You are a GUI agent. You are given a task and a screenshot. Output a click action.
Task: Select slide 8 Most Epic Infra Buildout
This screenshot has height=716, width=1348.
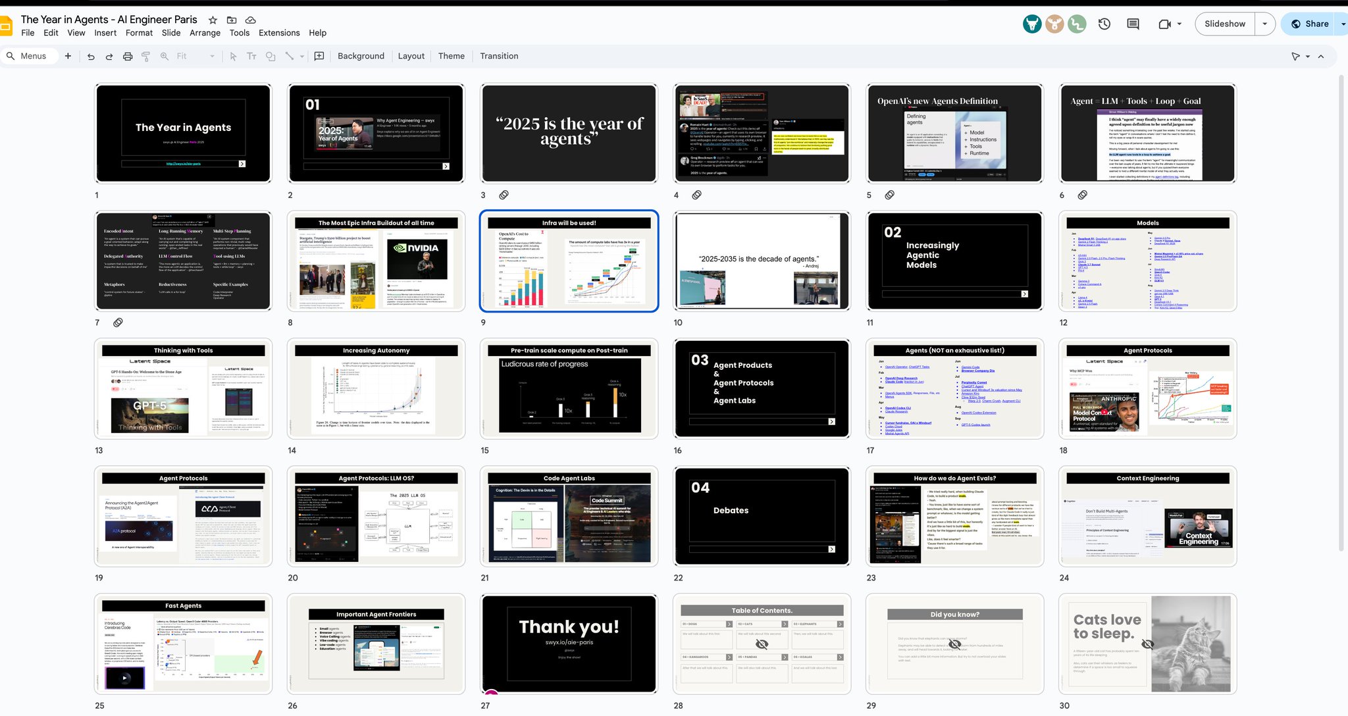[x=376, y=261]
